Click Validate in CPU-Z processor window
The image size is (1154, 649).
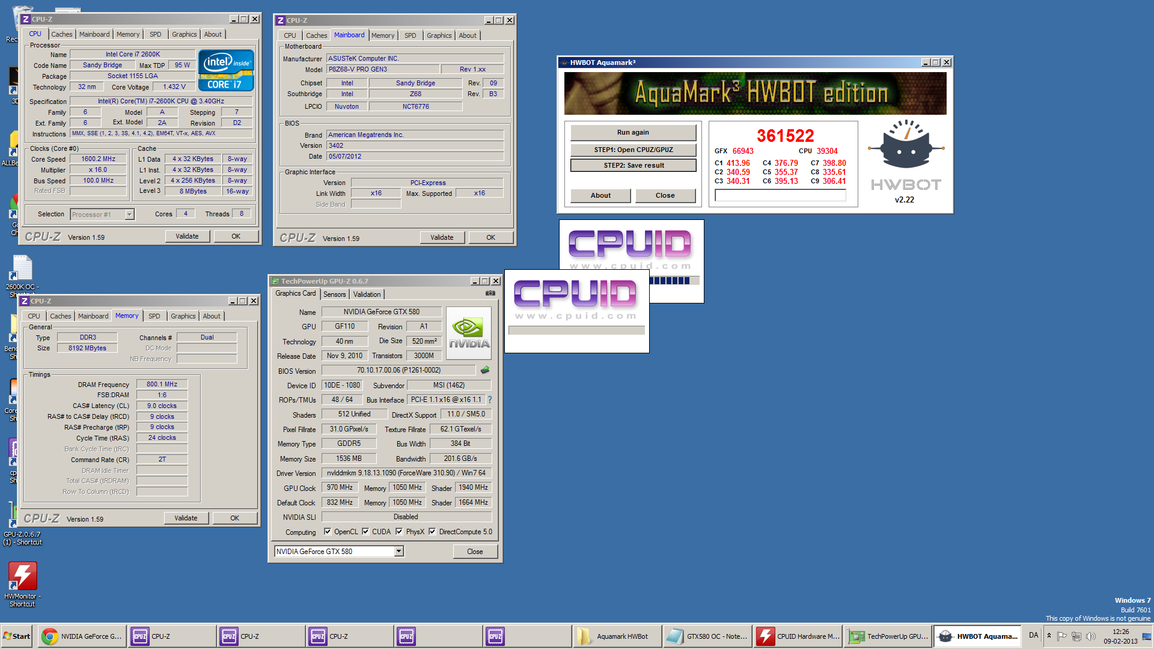coord(187,236)
